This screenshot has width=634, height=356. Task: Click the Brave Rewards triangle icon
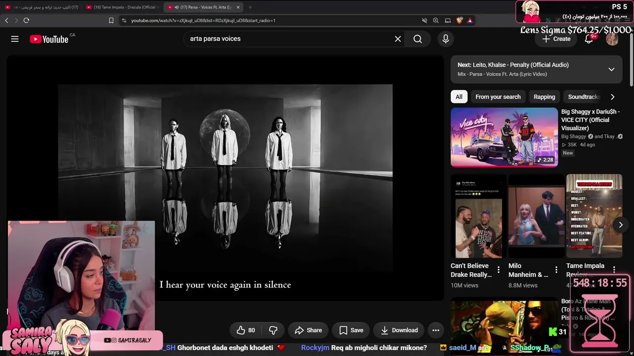(470, 20)
